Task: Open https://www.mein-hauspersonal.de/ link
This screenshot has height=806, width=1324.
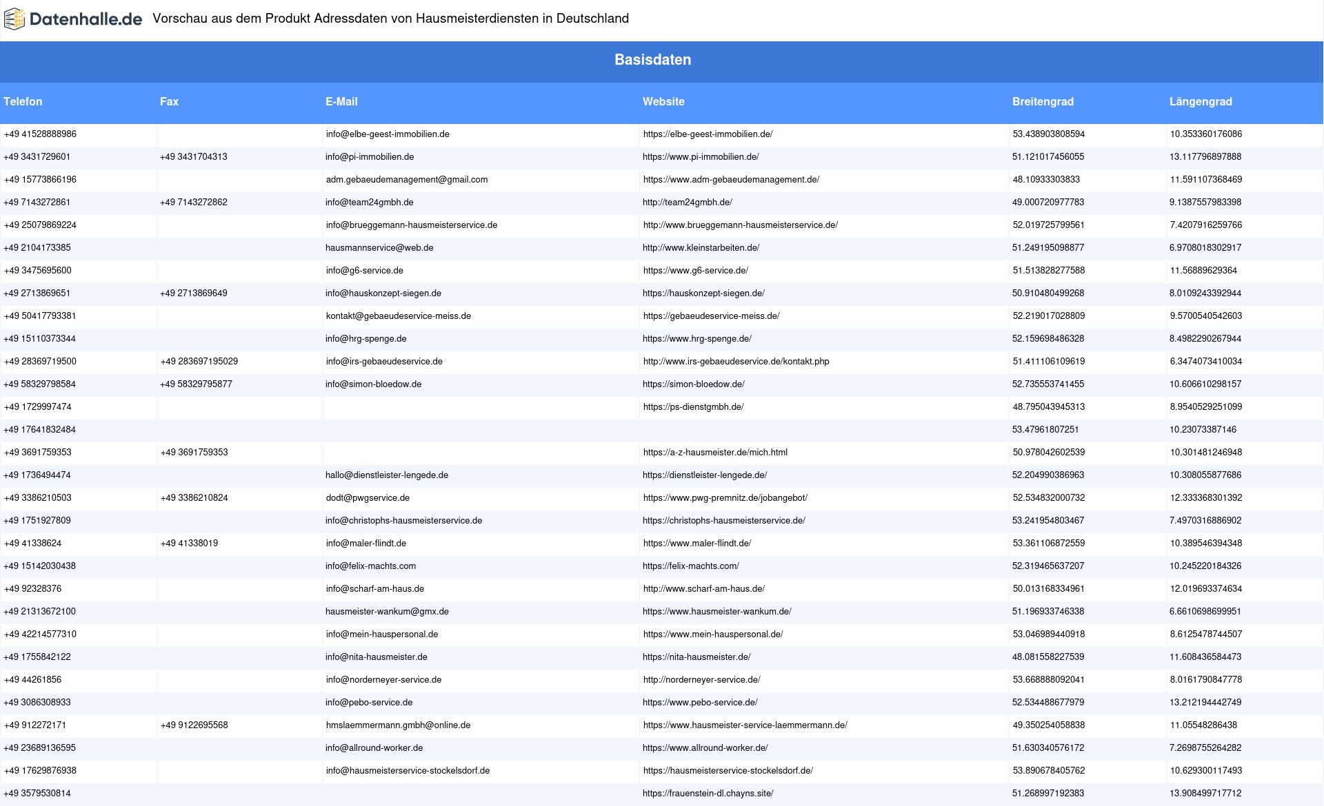Action: point(713,634)
